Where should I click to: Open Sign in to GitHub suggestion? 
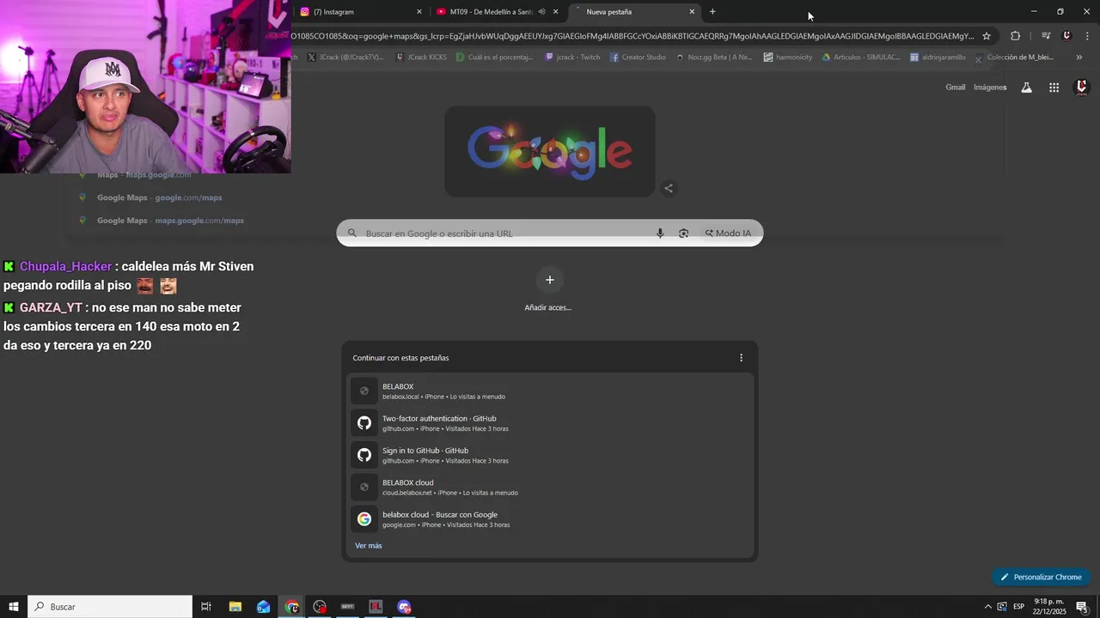pyautogui.click(x=550, y=455)
